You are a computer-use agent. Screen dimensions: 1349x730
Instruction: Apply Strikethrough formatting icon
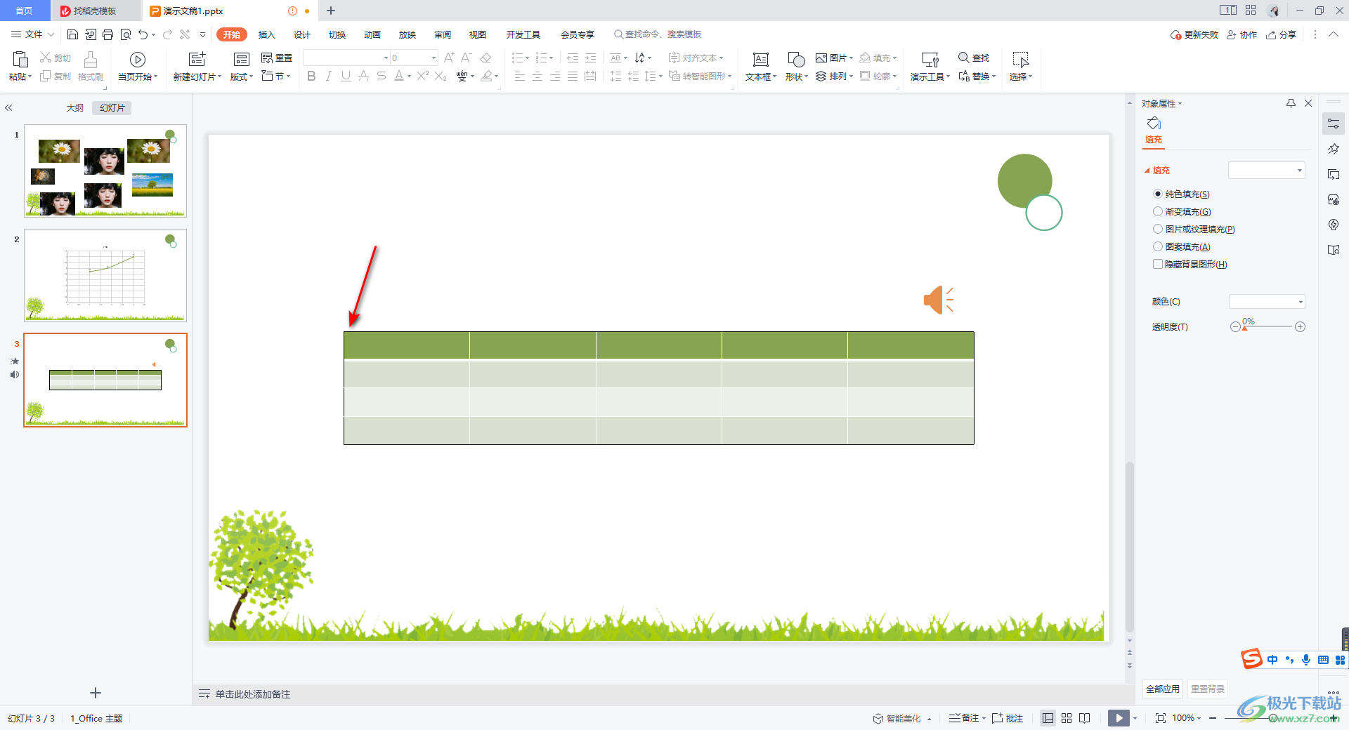pyautogui.click(x=381, y=76)
